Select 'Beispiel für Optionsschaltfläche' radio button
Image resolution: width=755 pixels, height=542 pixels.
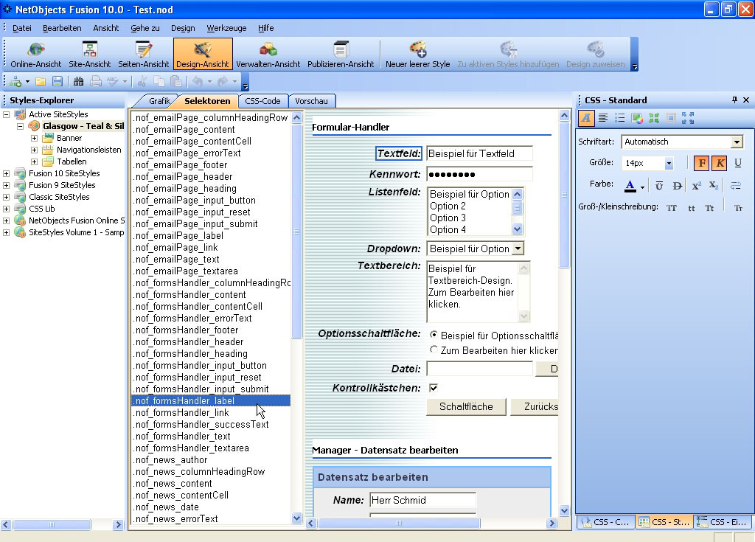[x=434, y=335]
